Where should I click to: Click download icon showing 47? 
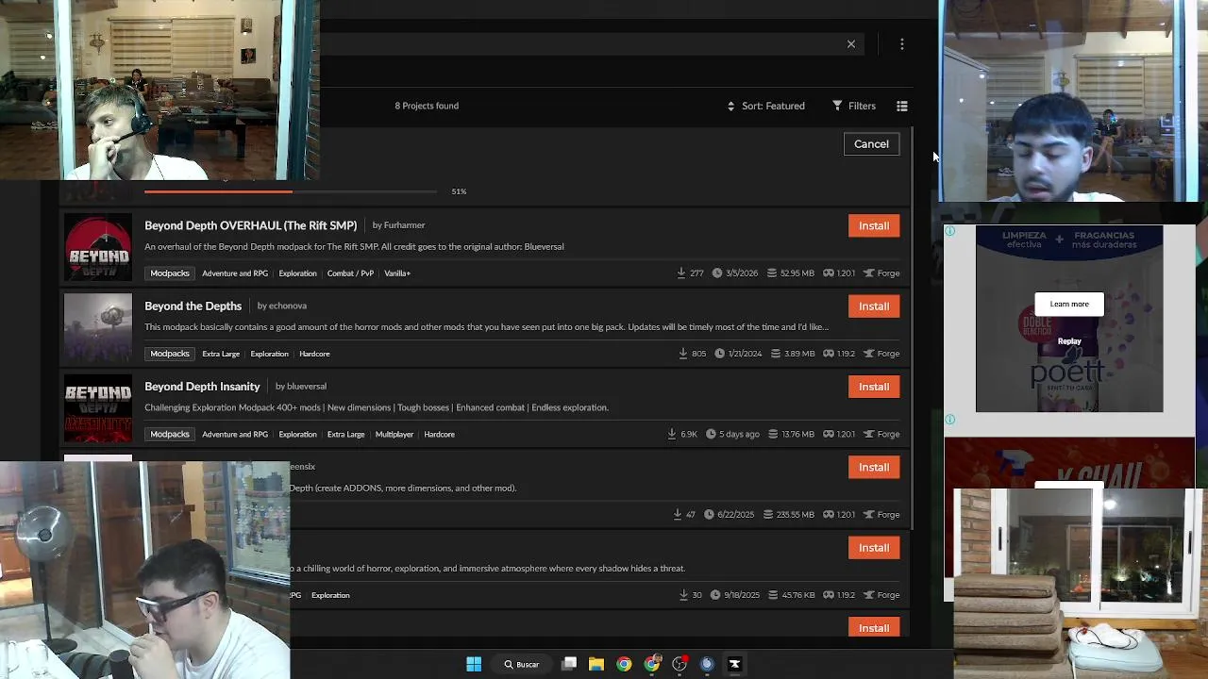[x=678, y=515]
